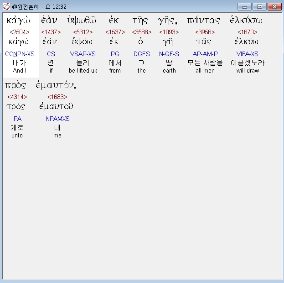Click Korean gloss 내가
This screenshot has height=283, width=284.
[x=20, y=63]
